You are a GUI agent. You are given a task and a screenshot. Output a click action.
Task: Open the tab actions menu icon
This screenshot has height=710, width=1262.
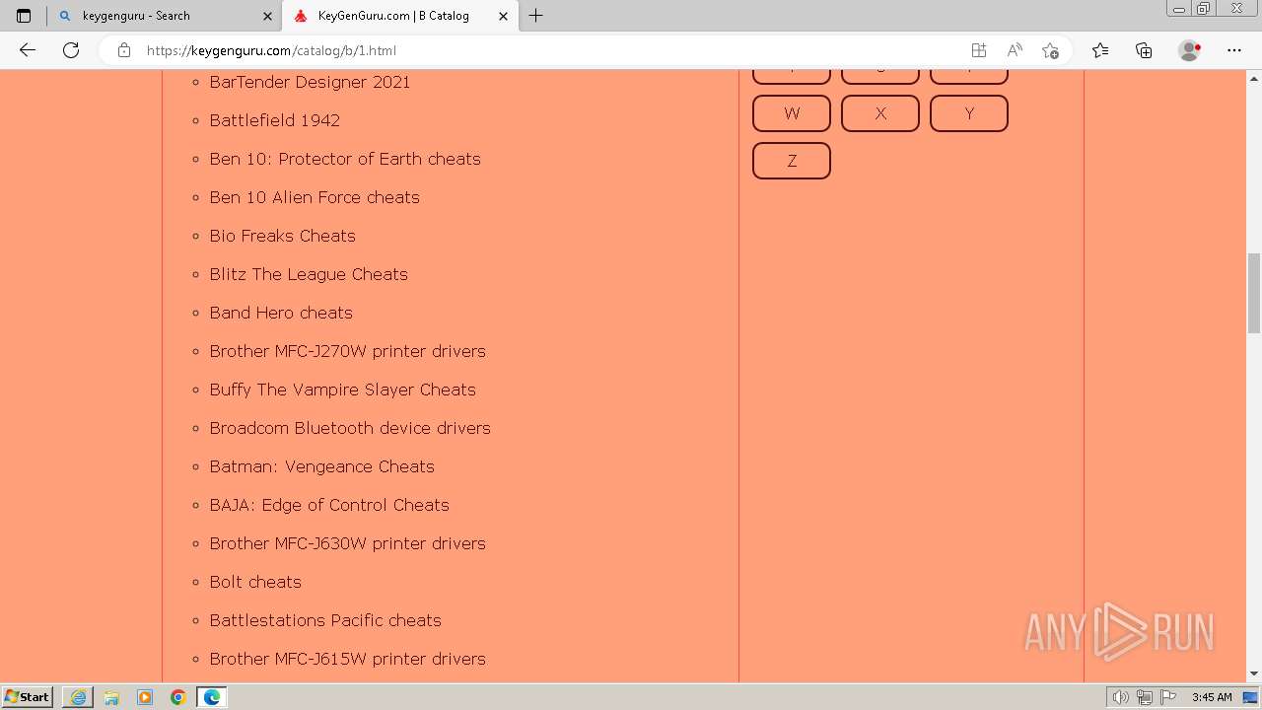click(24, 16)
